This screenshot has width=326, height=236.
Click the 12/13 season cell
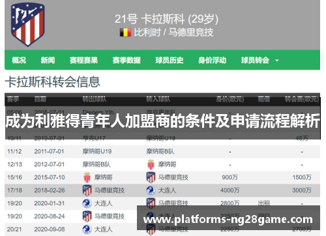(14, 164)
